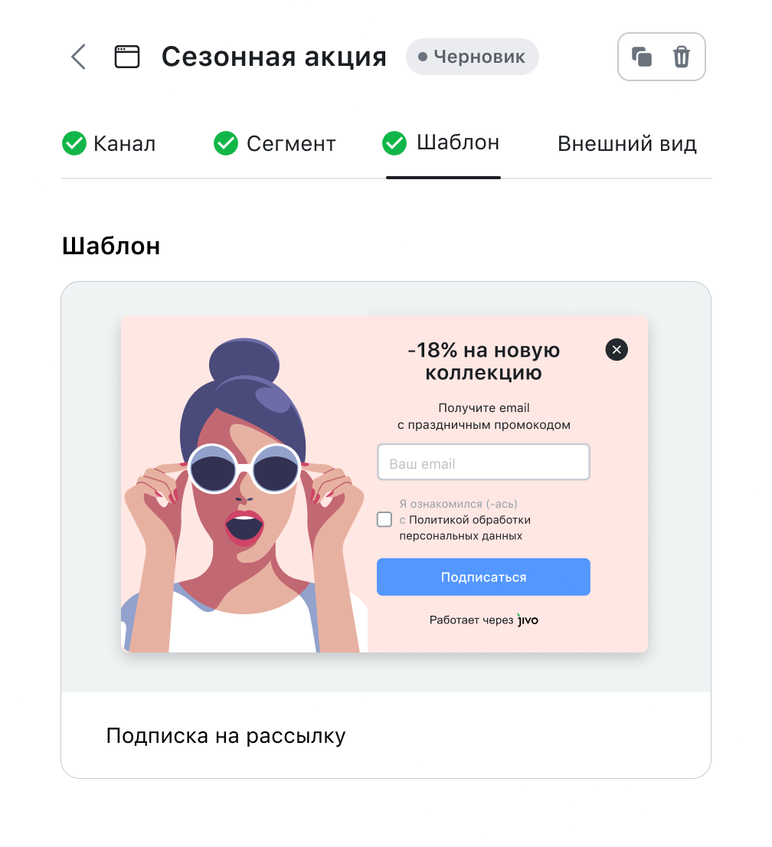Screen dimensions: 772x847
Task: Click the Jivo logo in the popup
Action: click(x=527, y=620)
